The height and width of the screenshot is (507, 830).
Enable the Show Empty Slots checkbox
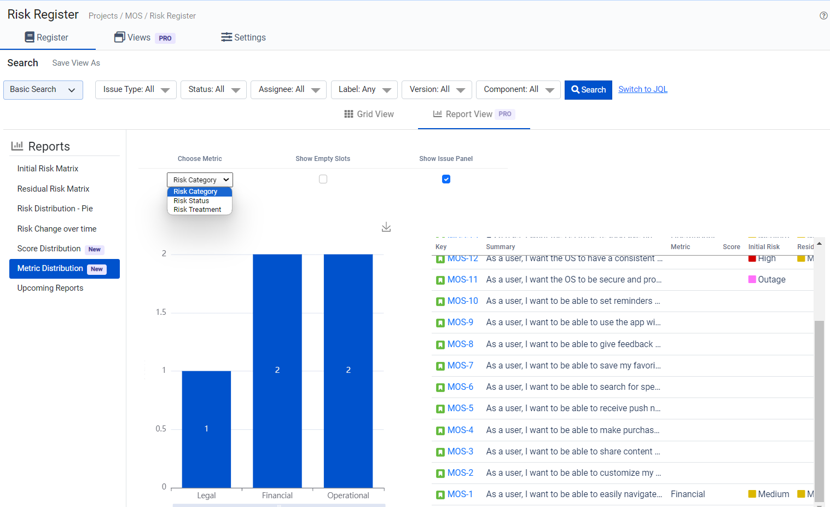click(323, 179)
